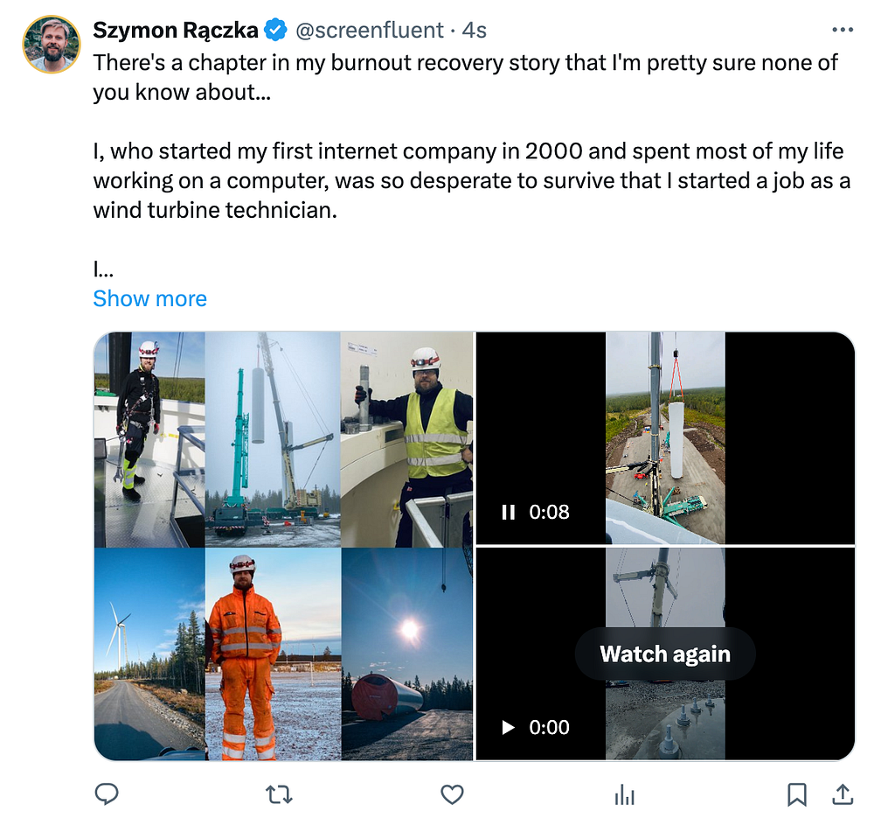Click the reply comment icon

point(107,794)
